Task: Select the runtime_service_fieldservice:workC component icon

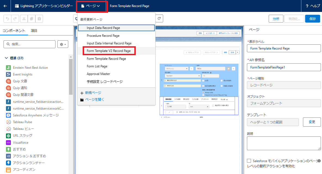Action: pyautogui.click(x=8, y=108)
